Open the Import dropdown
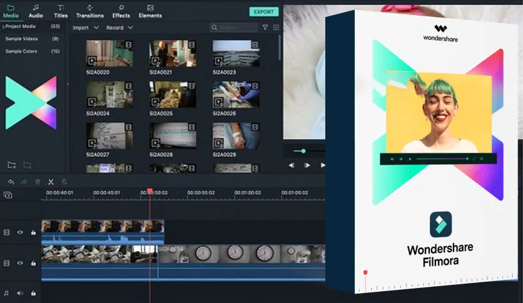The image size is (523, 303). tap(85, 28)
